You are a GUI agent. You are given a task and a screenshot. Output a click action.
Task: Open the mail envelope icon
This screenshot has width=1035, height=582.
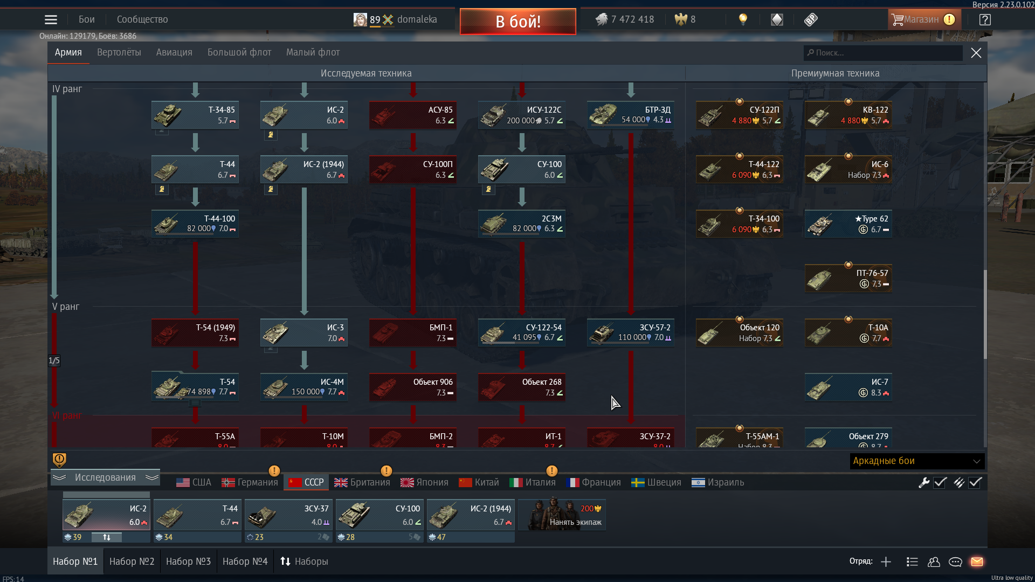977,562
